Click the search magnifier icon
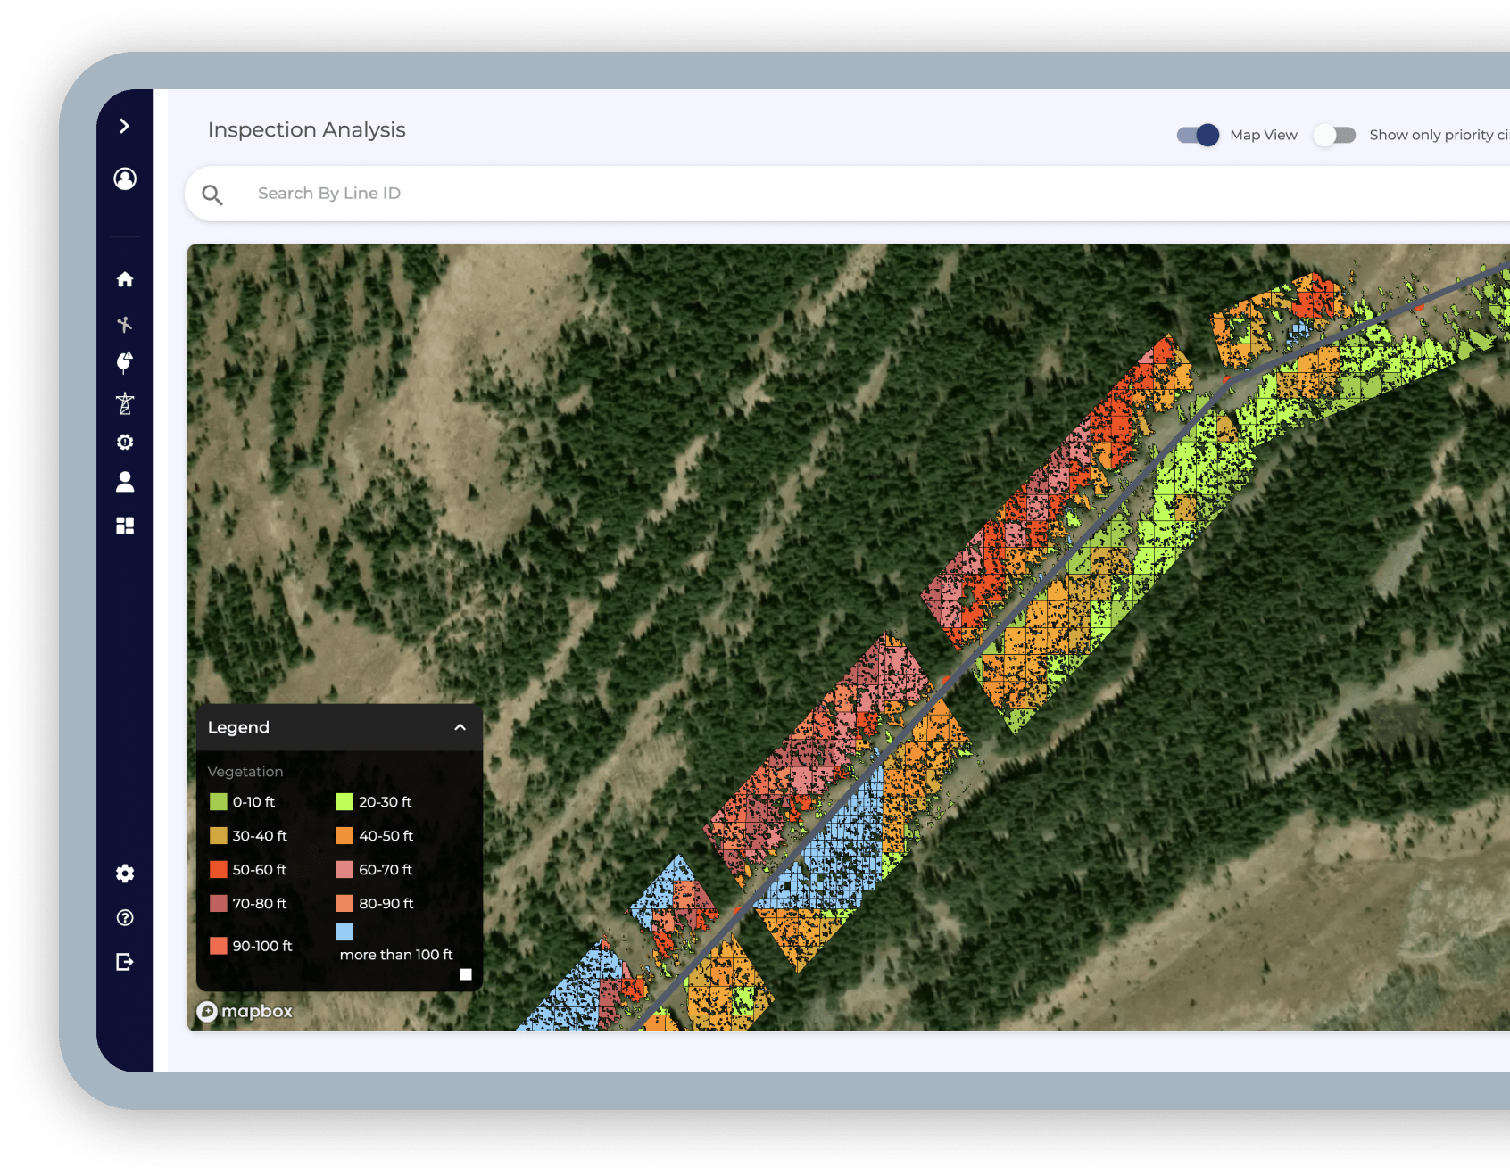The image size is (1510, 1176). (212, 195)
